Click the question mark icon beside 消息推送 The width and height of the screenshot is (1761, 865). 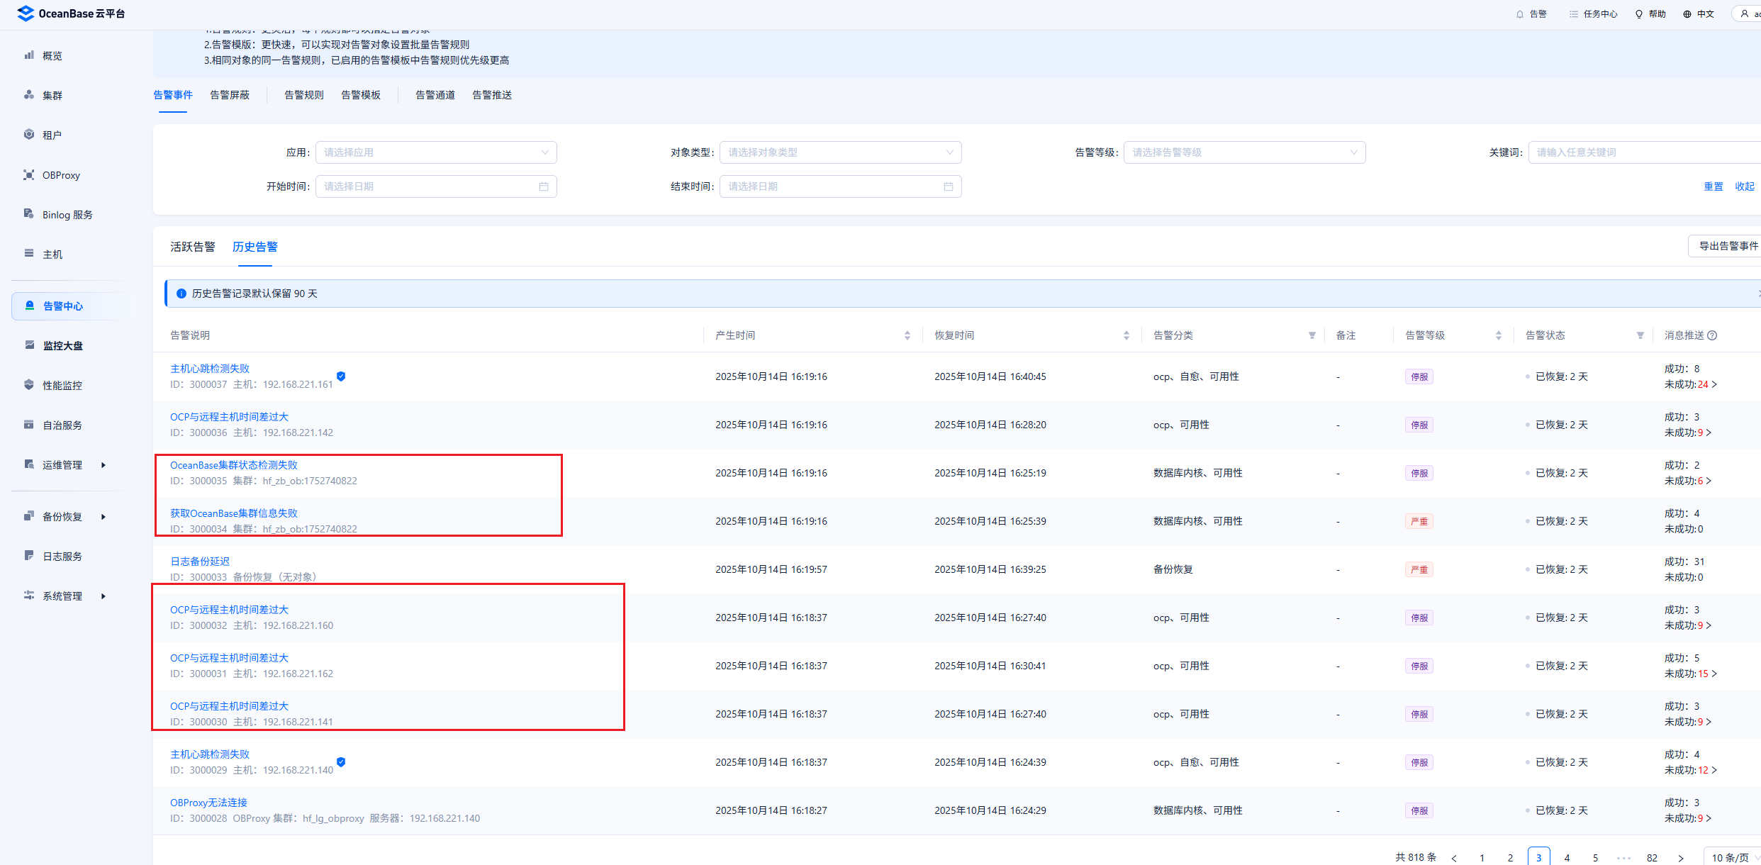coord(1712,335)
